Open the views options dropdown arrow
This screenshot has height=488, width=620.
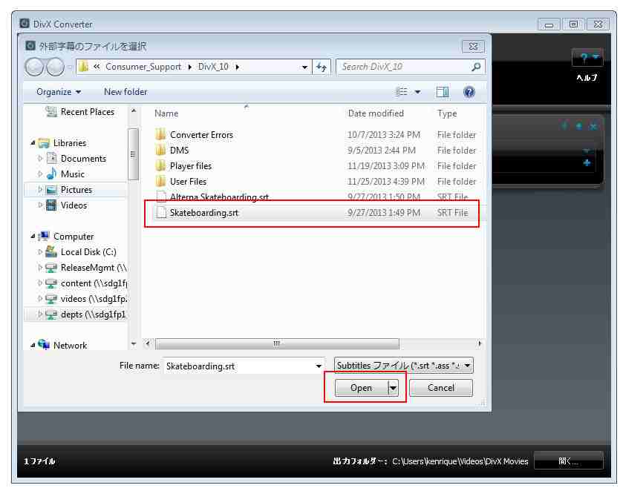pos(417,93)
